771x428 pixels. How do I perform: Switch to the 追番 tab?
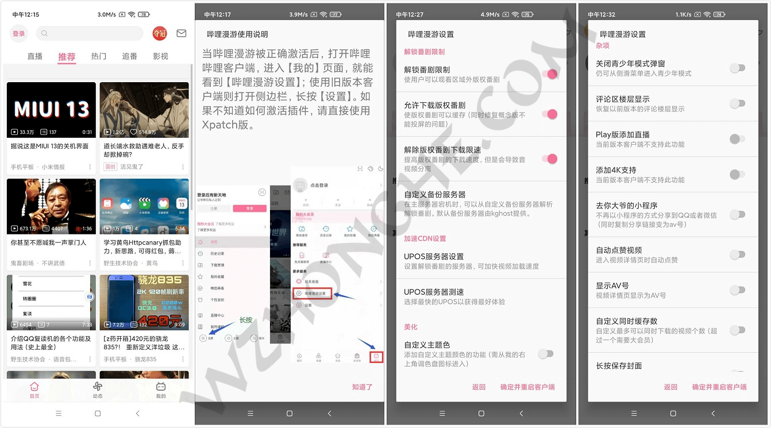click(x=129, y=56)
